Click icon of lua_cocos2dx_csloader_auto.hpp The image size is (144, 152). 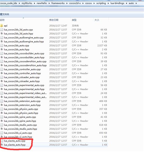point(2,81)
